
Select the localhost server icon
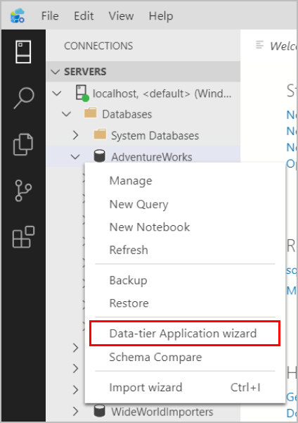82,94
